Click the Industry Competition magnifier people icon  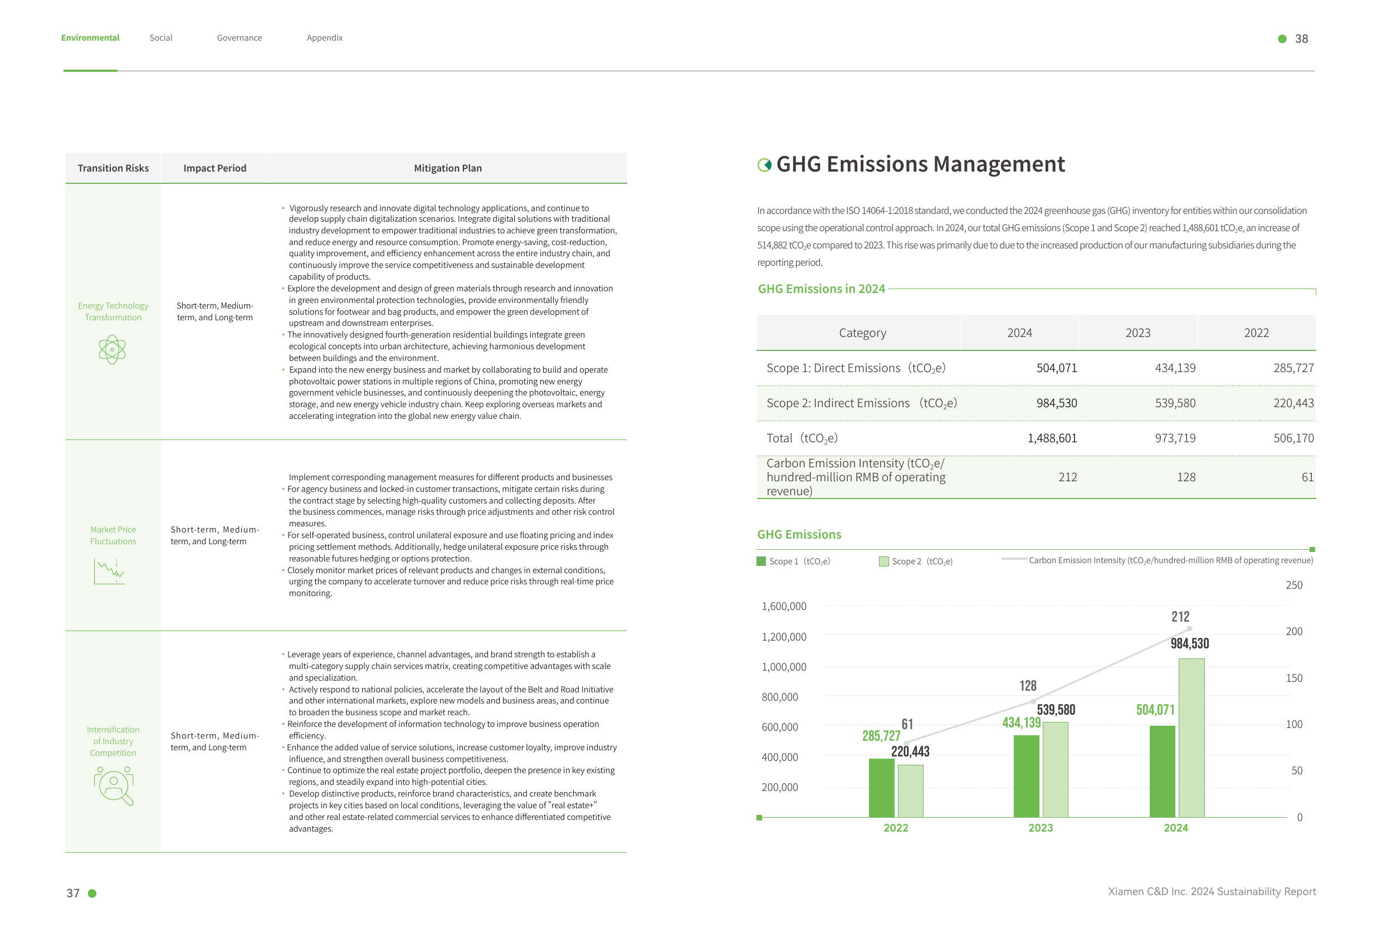114,786
